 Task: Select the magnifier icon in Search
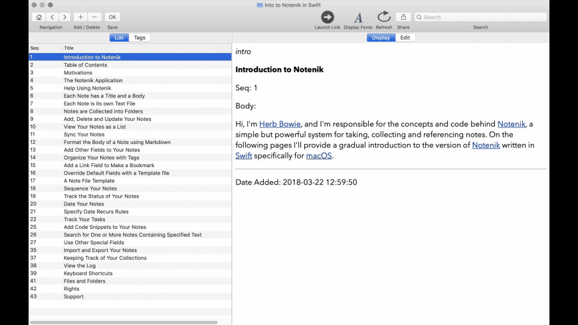[419, 17]
